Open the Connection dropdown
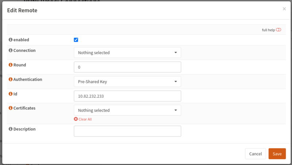 coord(127,52)
